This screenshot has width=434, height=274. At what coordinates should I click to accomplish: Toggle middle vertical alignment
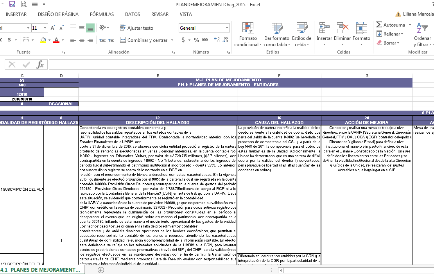coord(82,28)
